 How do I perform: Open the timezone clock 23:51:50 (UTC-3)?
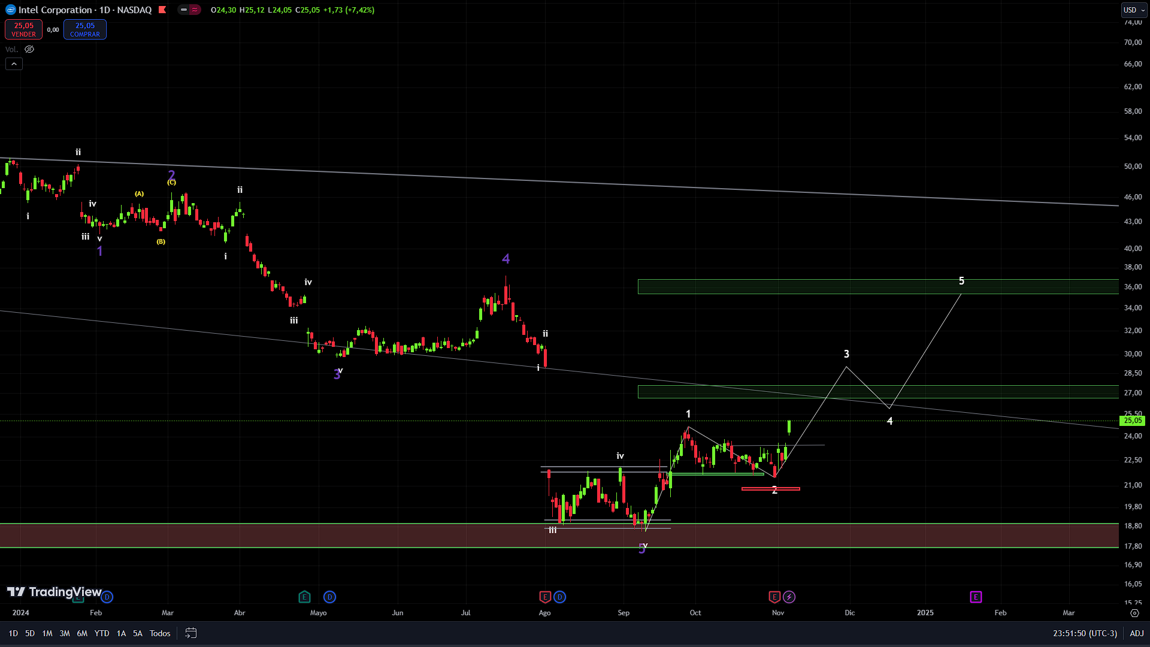(1085, 633)
